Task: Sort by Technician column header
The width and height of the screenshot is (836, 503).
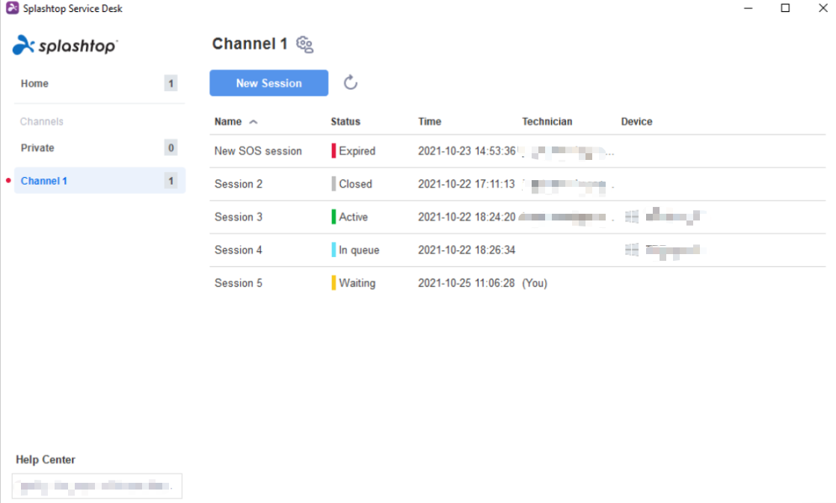Action: [x=547, y=122]
